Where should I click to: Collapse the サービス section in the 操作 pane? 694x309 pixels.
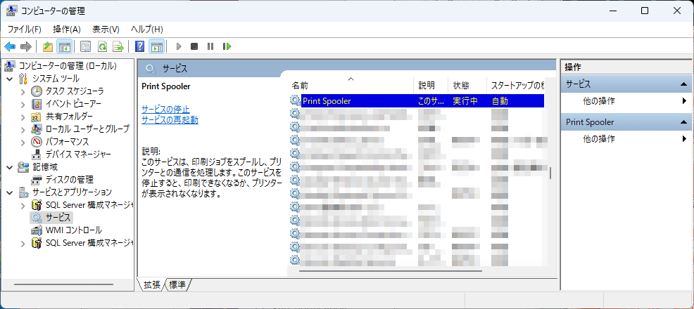click(x=682, y=84)
